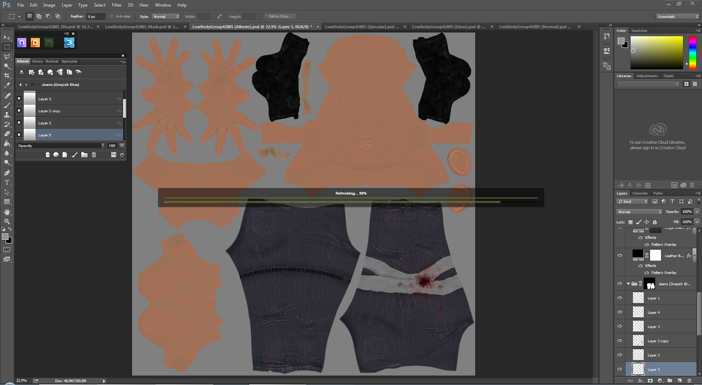Toggle Layer 3 checkbox in Albedo panel
This screenshot has height=385, width=702.
click(19, 99)
